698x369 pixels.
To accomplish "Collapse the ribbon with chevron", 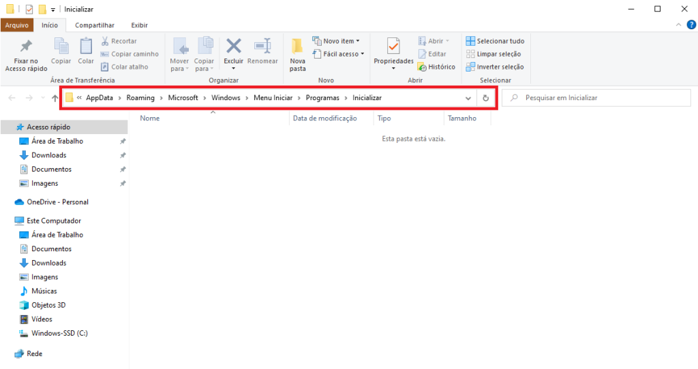I will point(678,25).
